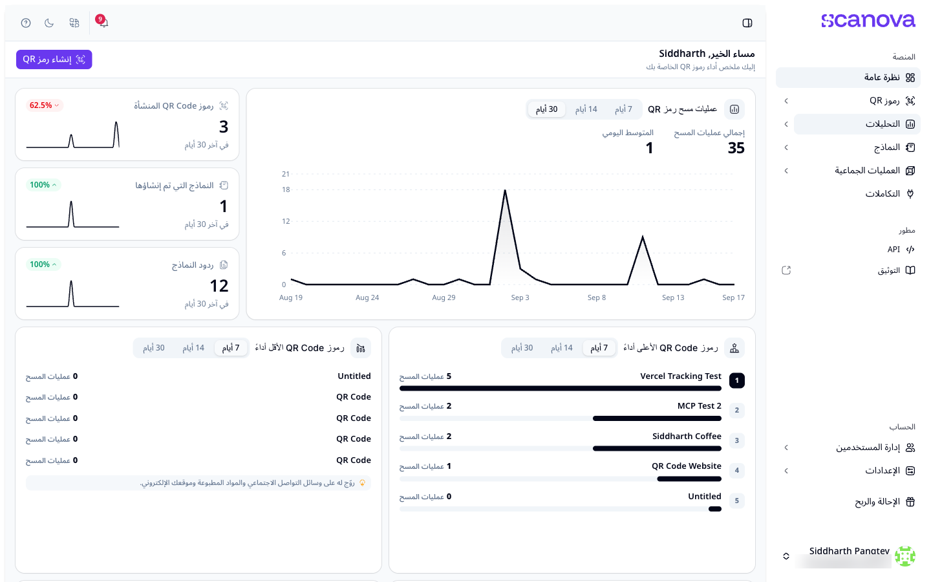This screenshot has height=582, width=931.
Task: Open the notifications bell
Action: [x=103, y=23]
